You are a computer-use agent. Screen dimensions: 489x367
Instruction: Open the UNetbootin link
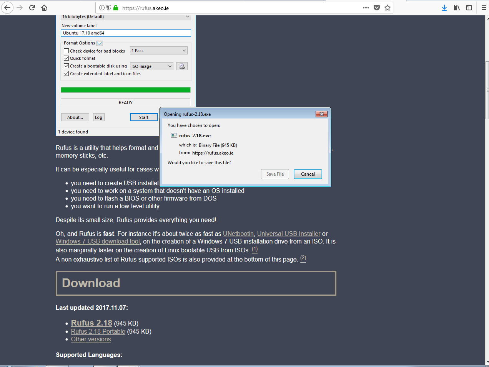click(x=238, y=234)
